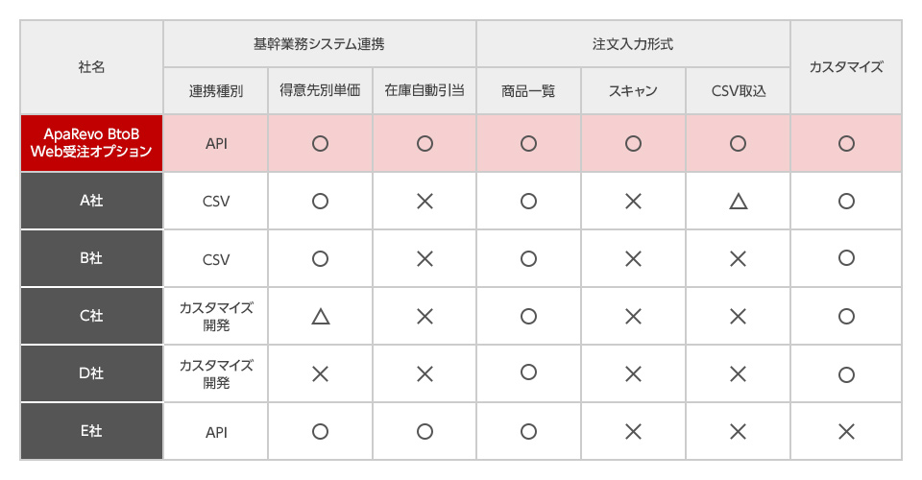922x480 pixels.
Task: Select the A社 row header
Action: [92, 201]
